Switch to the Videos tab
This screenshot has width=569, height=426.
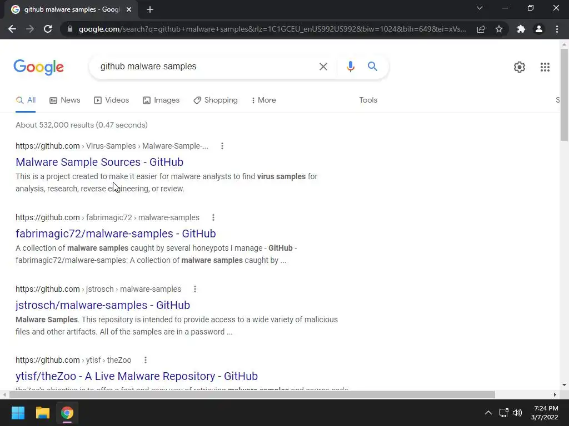(x=111, y=100)
